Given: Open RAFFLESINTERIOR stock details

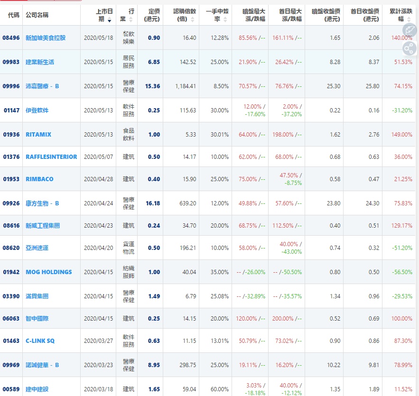Looking at the screenshot, I should point(51,157).
